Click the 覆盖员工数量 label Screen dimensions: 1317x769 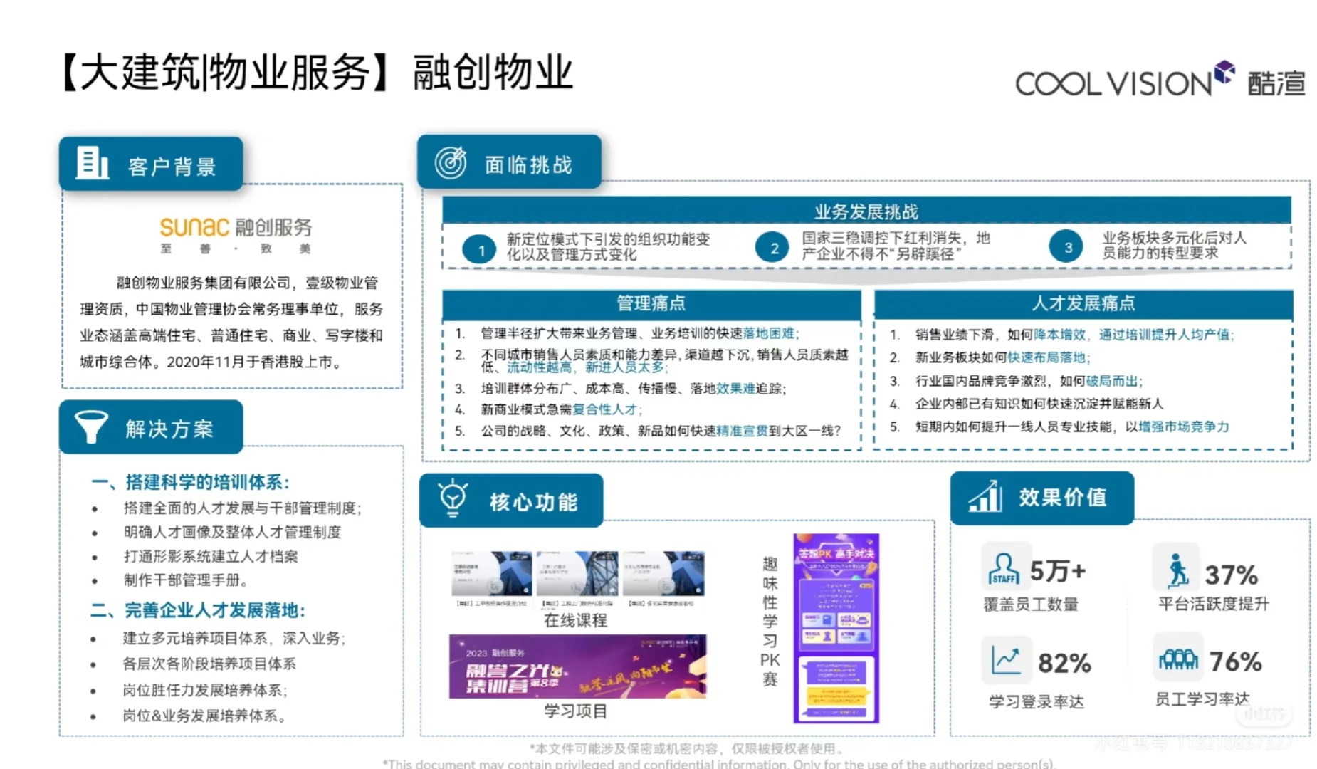point(1031,605)
